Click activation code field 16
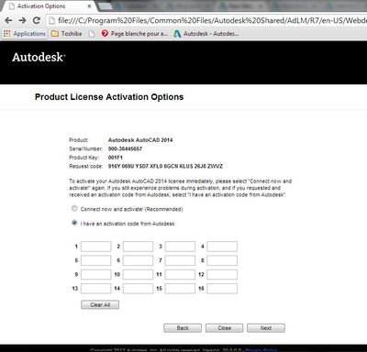This screenshot has width=367, height=352. pyautogui.click(x=222, y=289)
